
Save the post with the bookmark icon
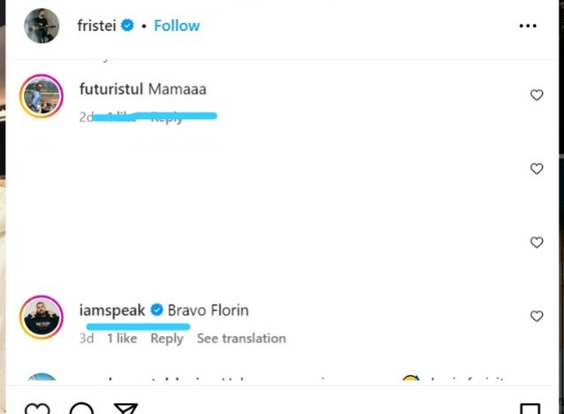click(x=530, y=410)
